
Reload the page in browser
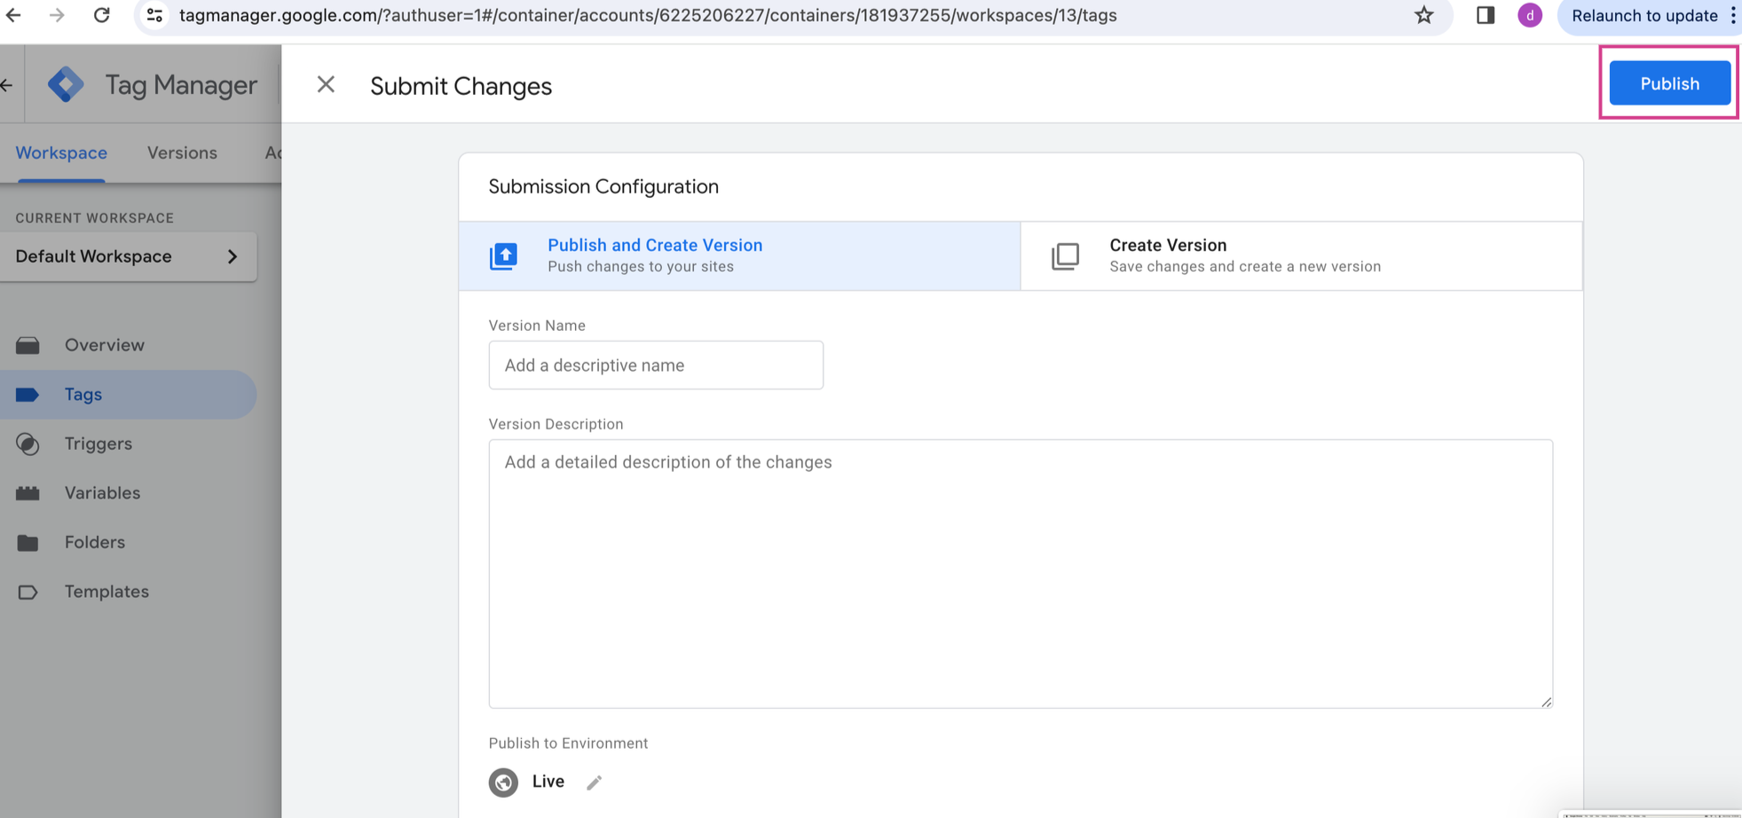[102, 15]
